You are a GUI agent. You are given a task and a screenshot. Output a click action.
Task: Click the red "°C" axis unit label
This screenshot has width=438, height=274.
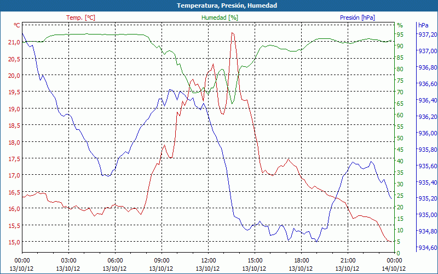click(x=17, y=25)
